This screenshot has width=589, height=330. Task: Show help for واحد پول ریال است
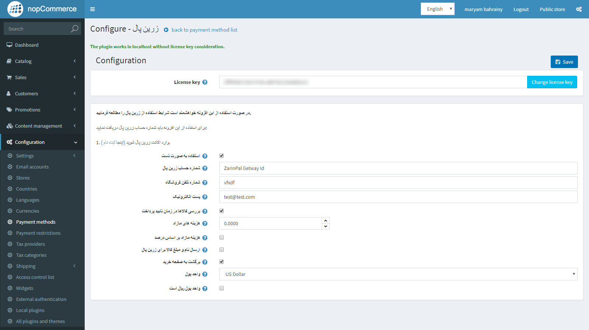coord(205,288)
